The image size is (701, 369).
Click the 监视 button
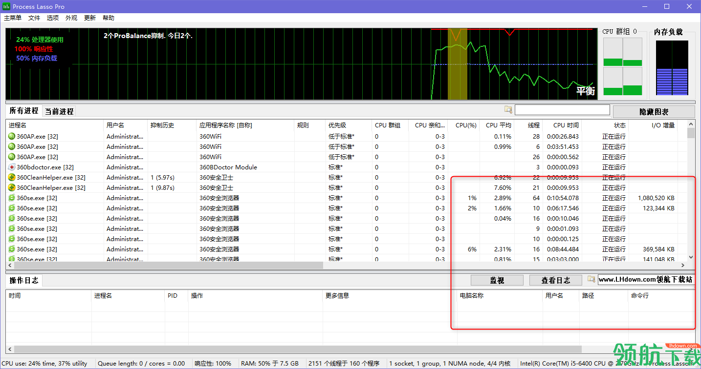(497, 280)
